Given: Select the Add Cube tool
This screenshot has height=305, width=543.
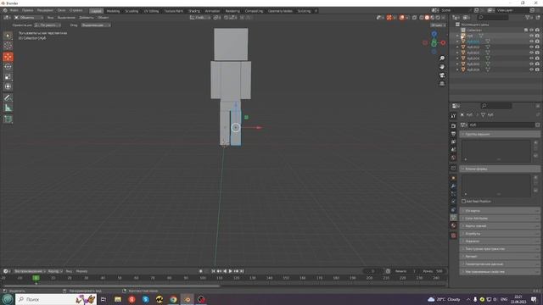Looking at the screenshot, I should point(8,119).
